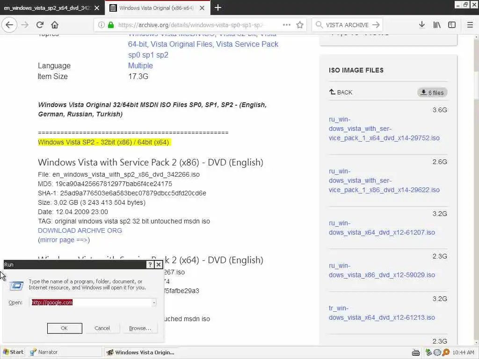Screen dimensions: 479x359
Task: Open the Start menu
Action: click(x=13, y=352)
